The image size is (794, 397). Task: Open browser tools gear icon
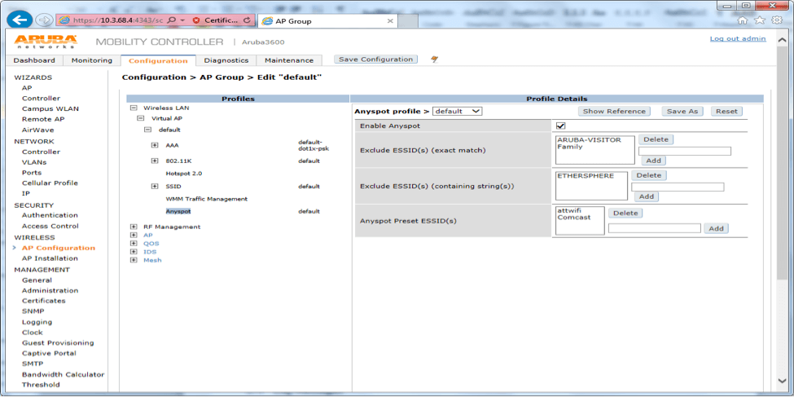(776, 20)
